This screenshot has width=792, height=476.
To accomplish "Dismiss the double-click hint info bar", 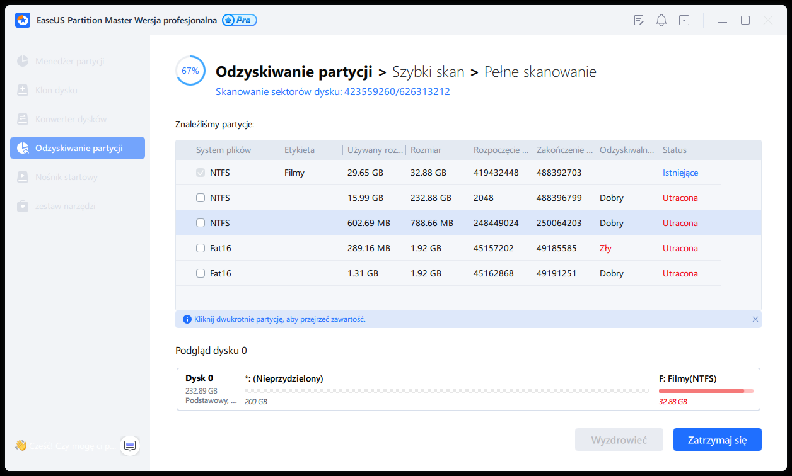I will pyautogui.click(x=755, y=319).
